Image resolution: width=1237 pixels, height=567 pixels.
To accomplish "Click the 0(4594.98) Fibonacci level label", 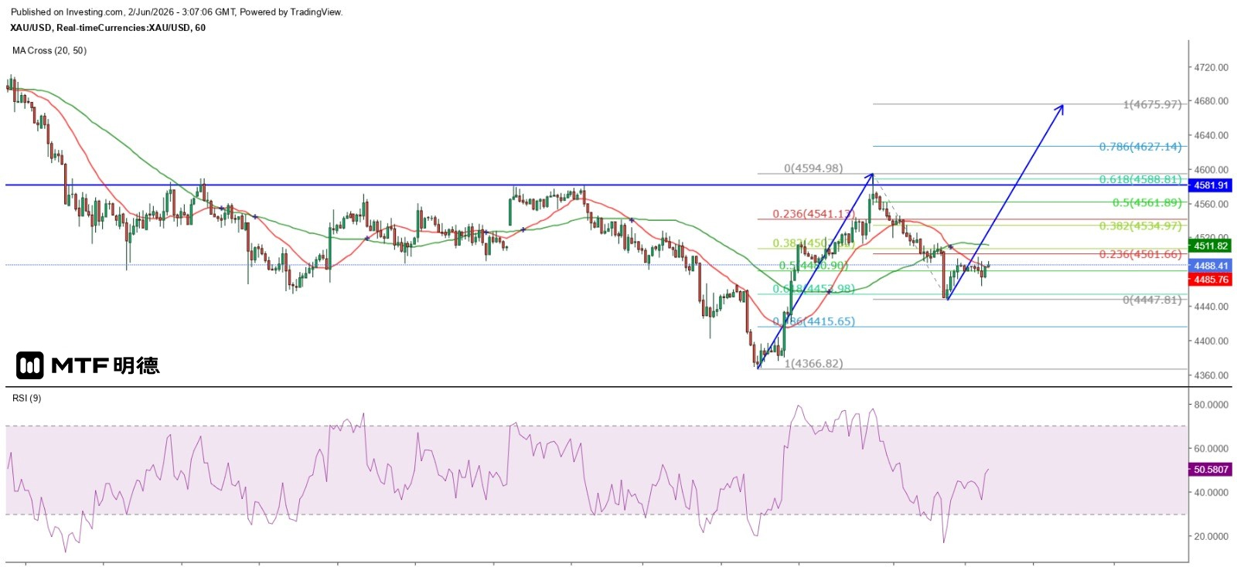I will point(813,168).
